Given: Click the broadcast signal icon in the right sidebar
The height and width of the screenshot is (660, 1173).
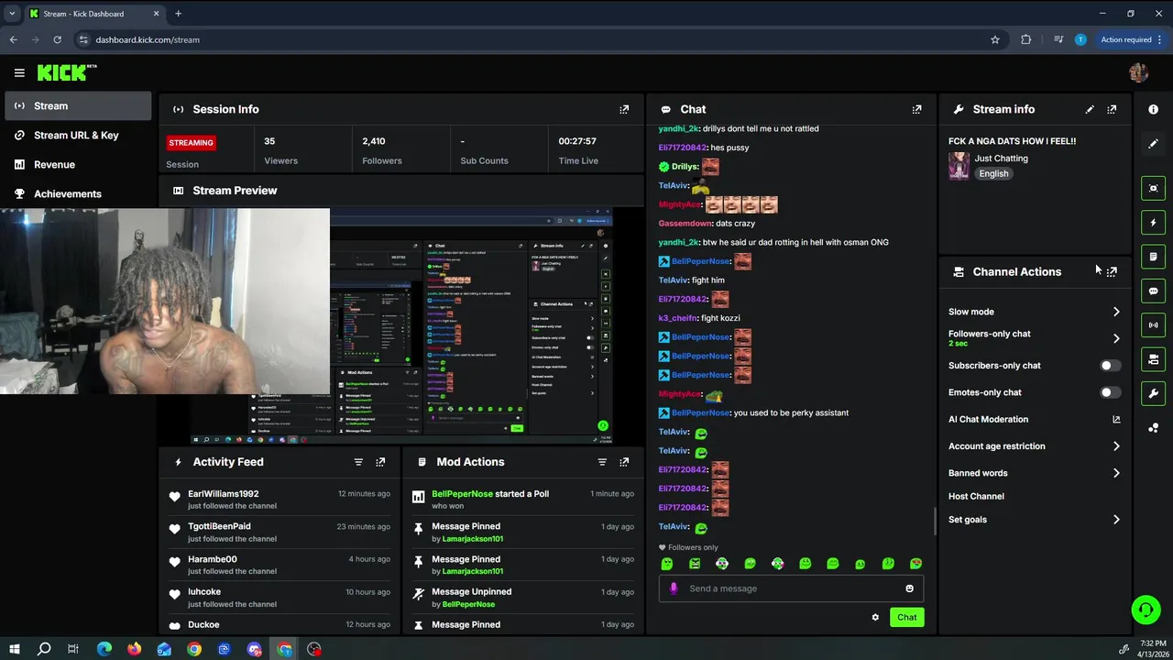Looking at the screenshot, I should (x=1153, y=324).
